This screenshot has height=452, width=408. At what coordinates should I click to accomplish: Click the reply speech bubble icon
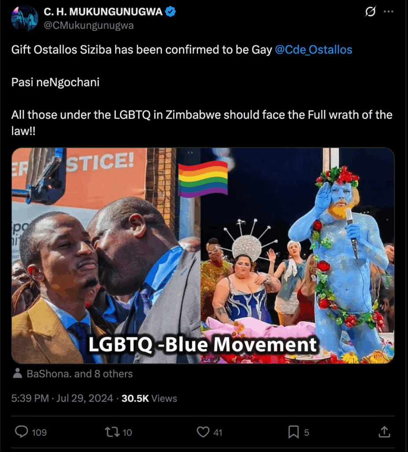pyautogui.click(x=21, y=432)
